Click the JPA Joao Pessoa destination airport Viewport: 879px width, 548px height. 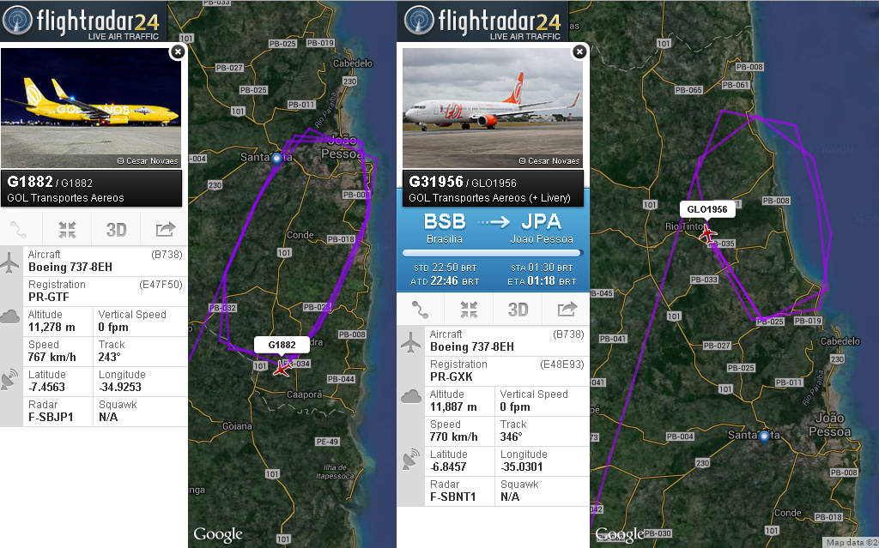(542, 228)
